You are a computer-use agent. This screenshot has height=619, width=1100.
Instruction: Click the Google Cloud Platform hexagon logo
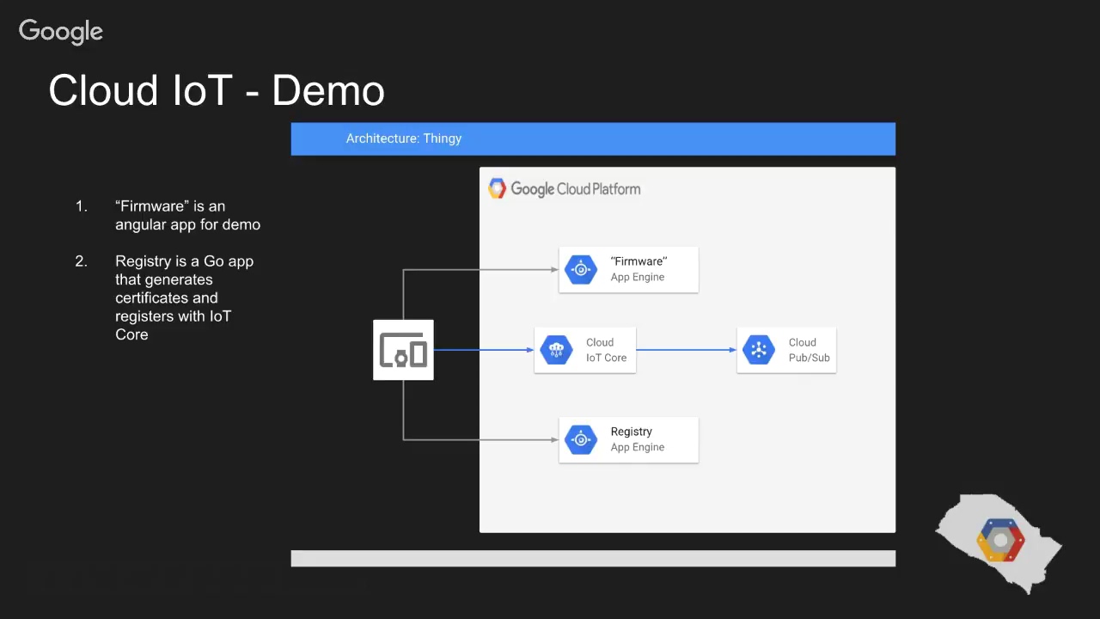coord(497,188)
